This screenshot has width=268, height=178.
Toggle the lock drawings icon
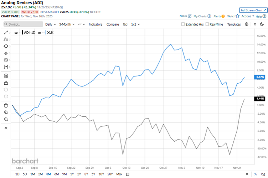point(6,83)
